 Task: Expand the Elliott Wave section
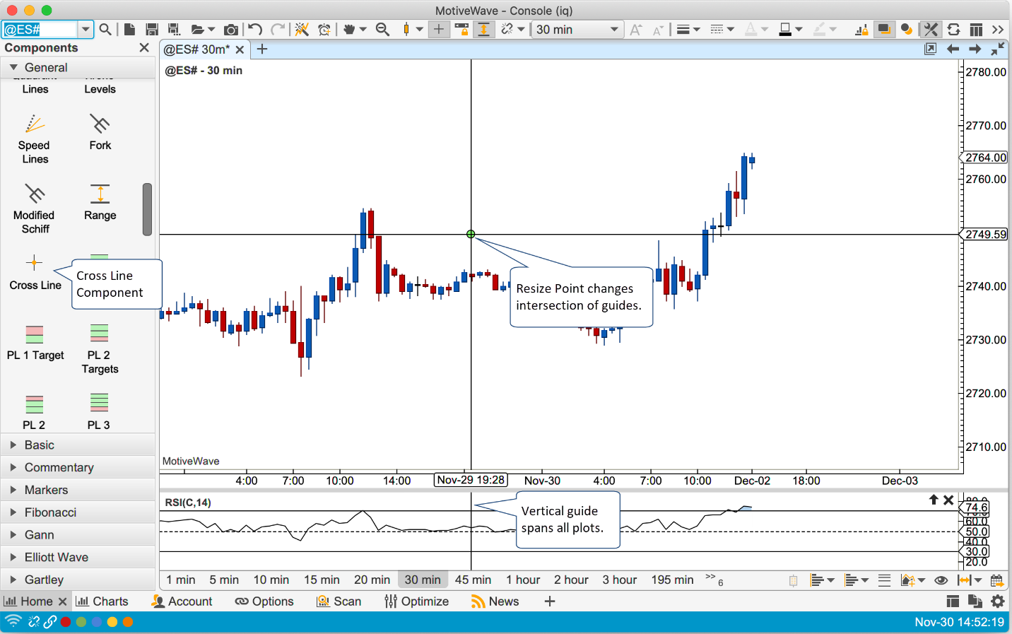56,557
